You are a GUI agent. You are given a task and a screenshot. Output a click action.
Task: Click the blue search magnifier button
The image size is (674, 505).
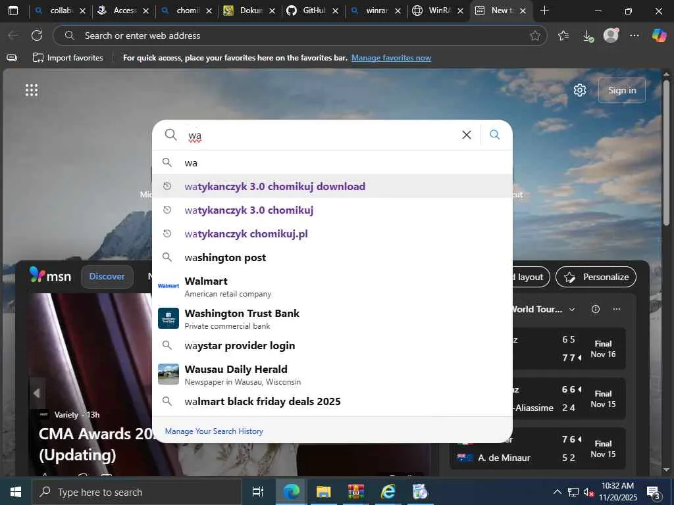pos(495,135)
